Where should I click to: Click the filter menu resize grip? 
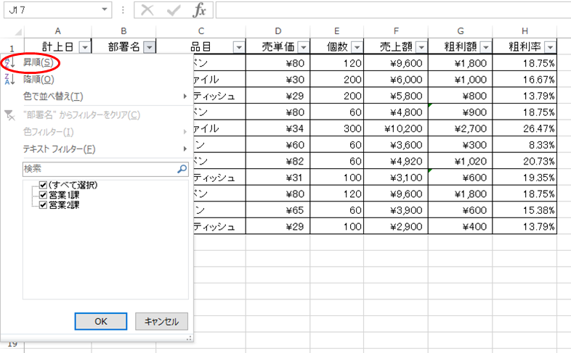point(190,338)
